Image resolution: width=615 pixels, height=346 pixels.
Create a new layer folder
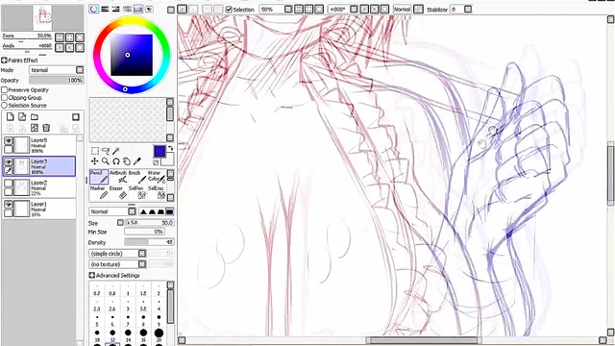[35, 117]
